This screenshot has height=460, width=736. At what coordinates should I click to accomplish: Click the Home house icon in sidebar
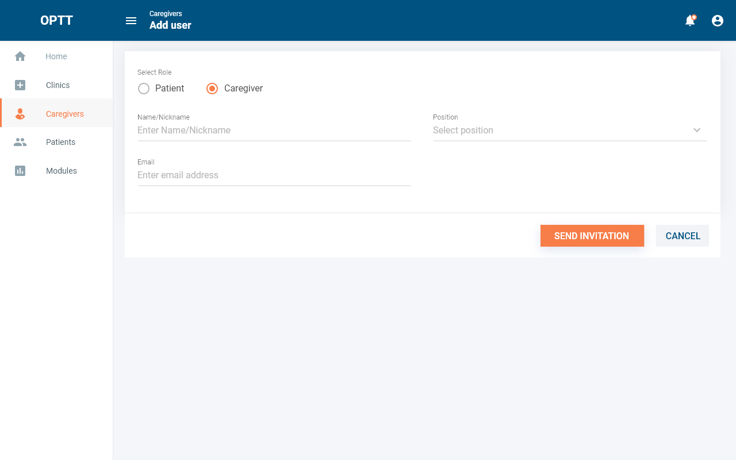(20, 56)
